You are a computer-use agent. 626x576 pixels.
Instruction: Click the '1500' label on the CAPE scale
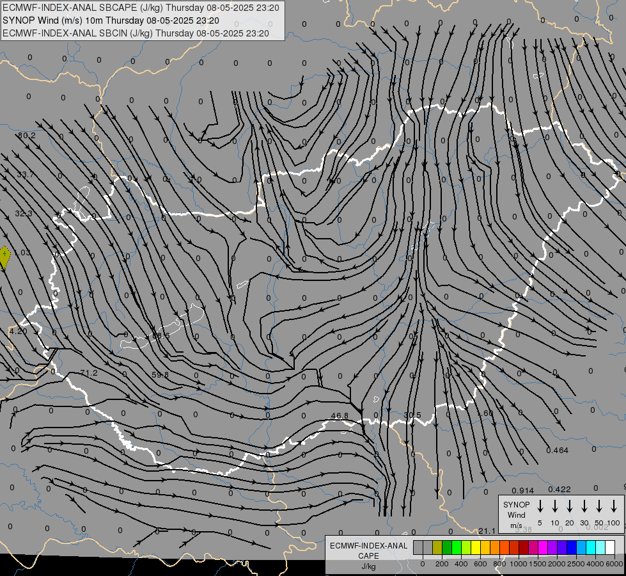[x=538, y=564]
